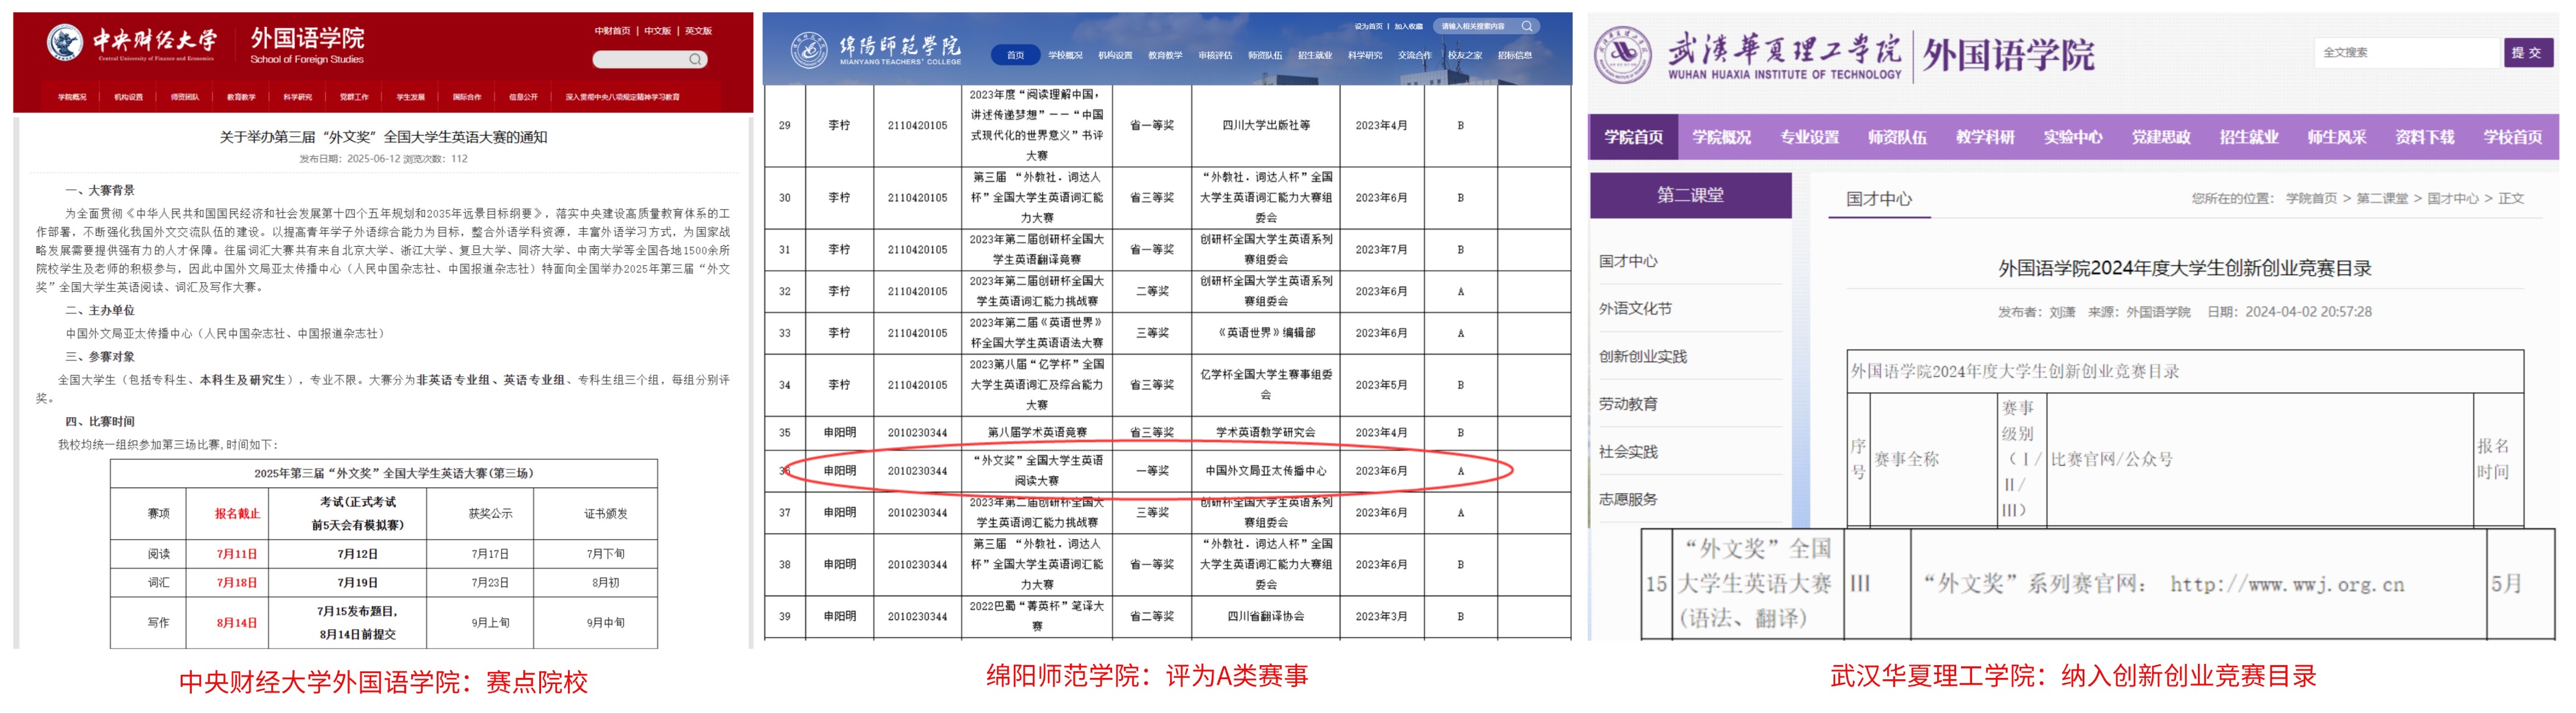Viewport: 2576px width, 714px height.
Task: Select the highlighted 首页 tab in the blue navigation
Action: tap(1015, 55)
